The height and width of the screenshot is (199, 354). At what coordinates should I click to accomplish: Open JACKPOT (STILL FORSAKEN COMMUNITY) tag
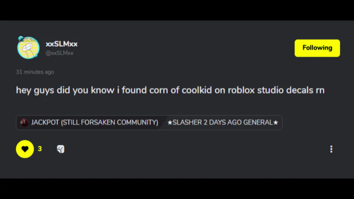(x=89, y=123)
